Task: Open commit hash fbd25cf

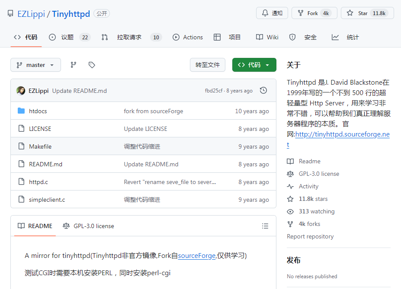Action: click(x=214, y=91)
